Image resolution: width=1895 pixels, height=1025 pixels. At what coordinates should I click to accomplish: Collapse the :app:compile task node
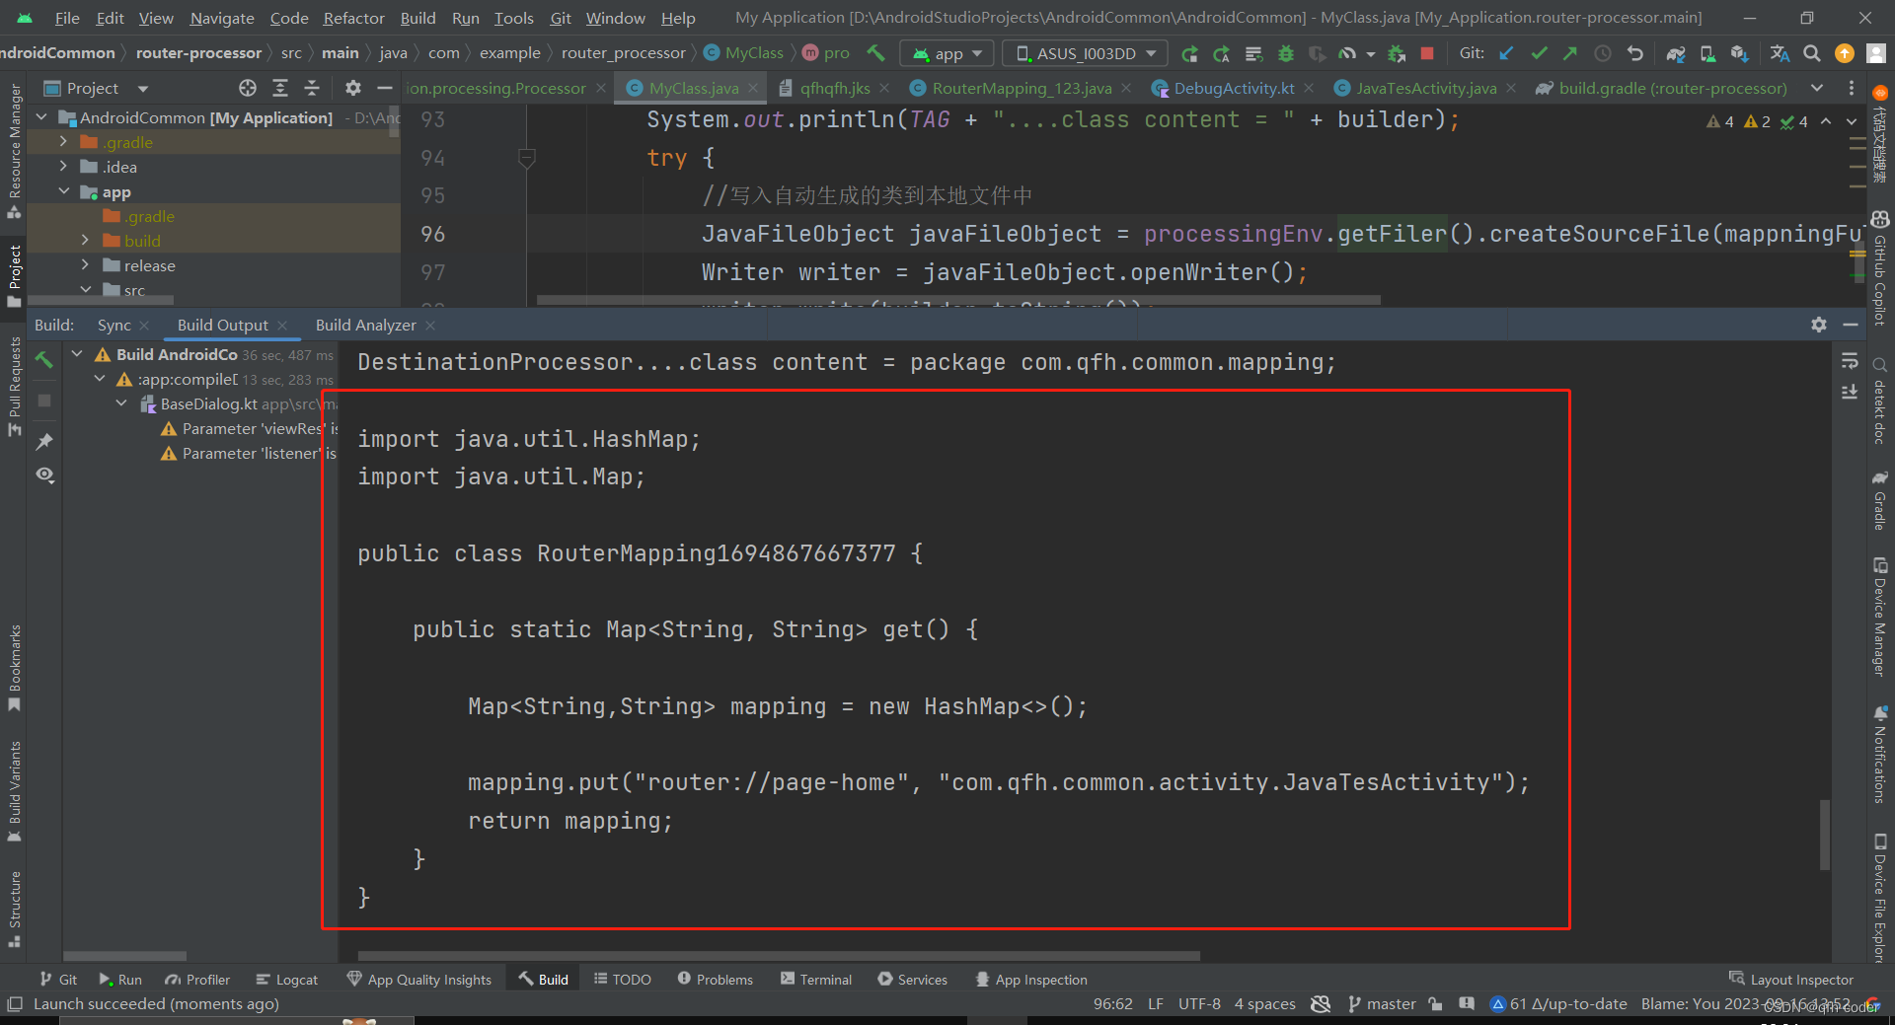tap(100, 378)
